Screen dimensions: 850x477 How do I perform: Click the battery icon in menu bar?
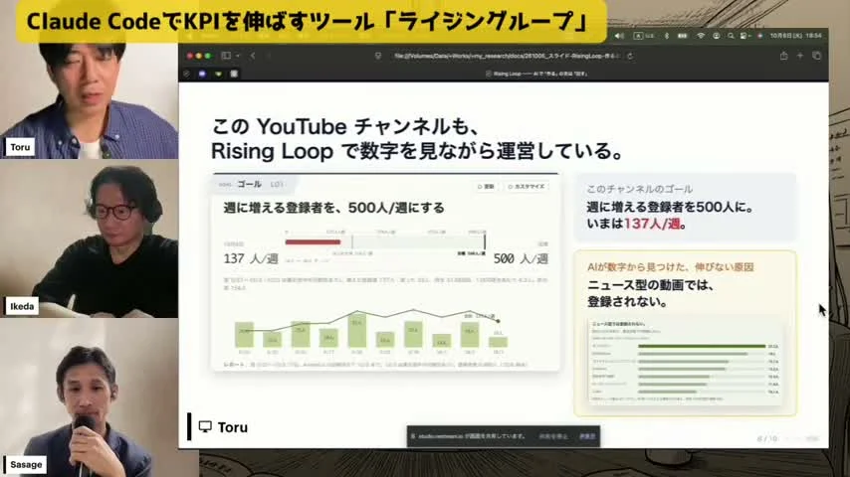(x=683, y=36)
